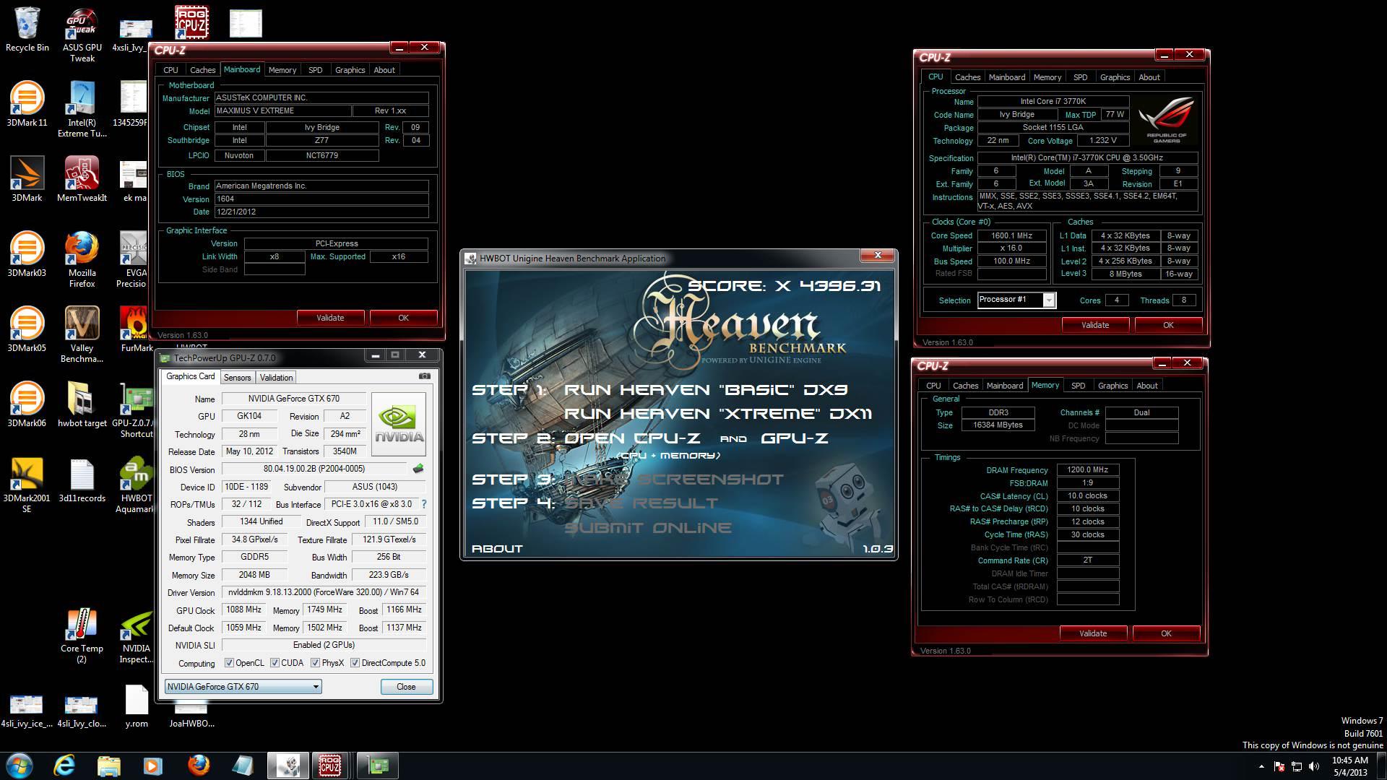Click OK in Mainboard CPU-Z window
The height and width of the screenshot is (780, 1387).
point(403,318)
